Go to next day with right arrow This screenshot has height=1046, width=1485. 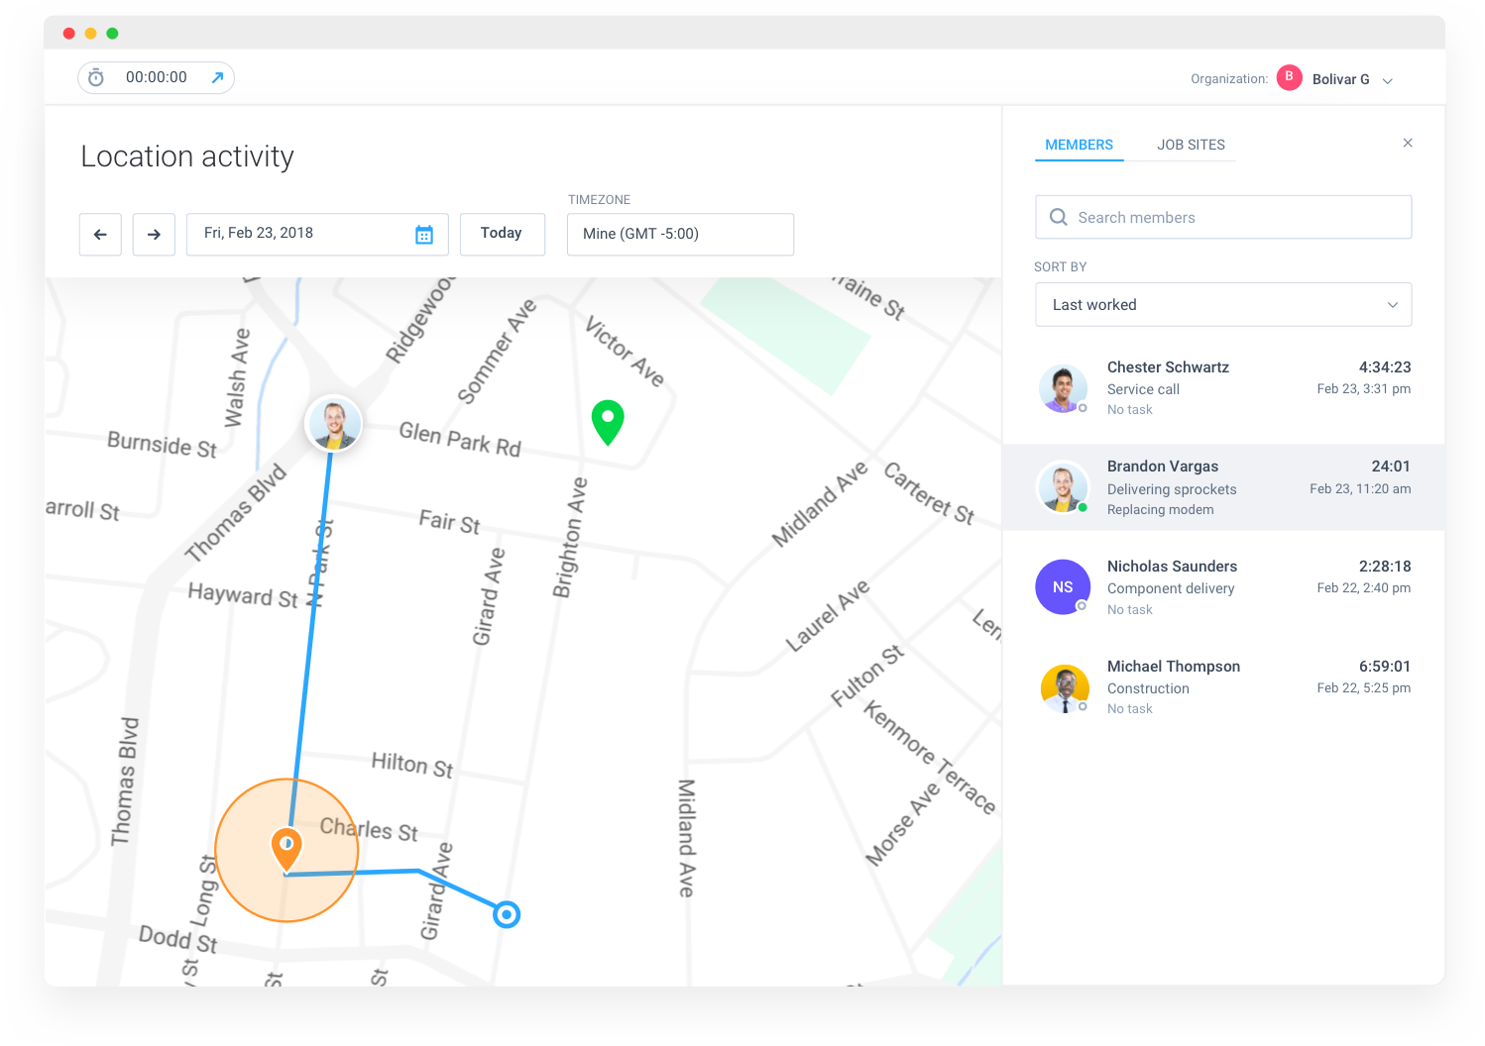[154, 235]
